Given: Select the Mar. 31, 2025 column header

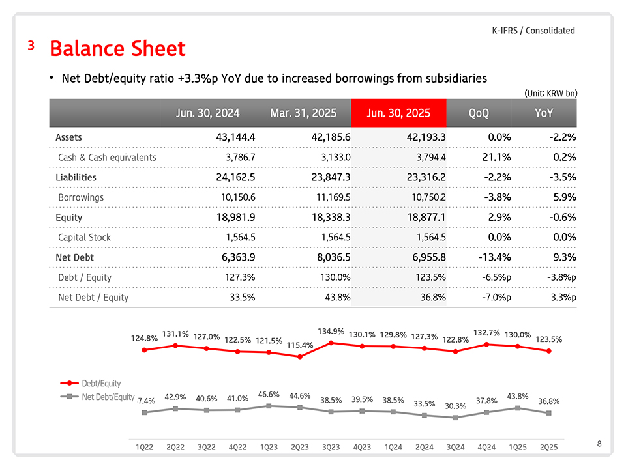Looking at the screenshot, I should click(303, 113).
